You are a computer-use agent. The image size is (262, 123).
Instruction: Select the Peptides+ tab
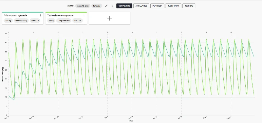pos(157,6)
